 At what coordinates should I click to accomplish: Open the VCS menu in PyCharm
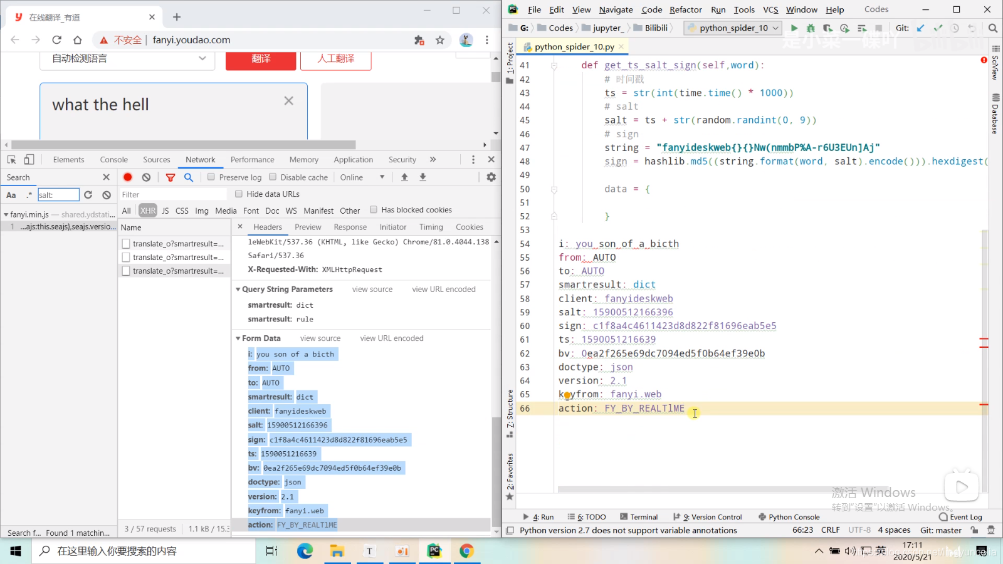[770, 9]
